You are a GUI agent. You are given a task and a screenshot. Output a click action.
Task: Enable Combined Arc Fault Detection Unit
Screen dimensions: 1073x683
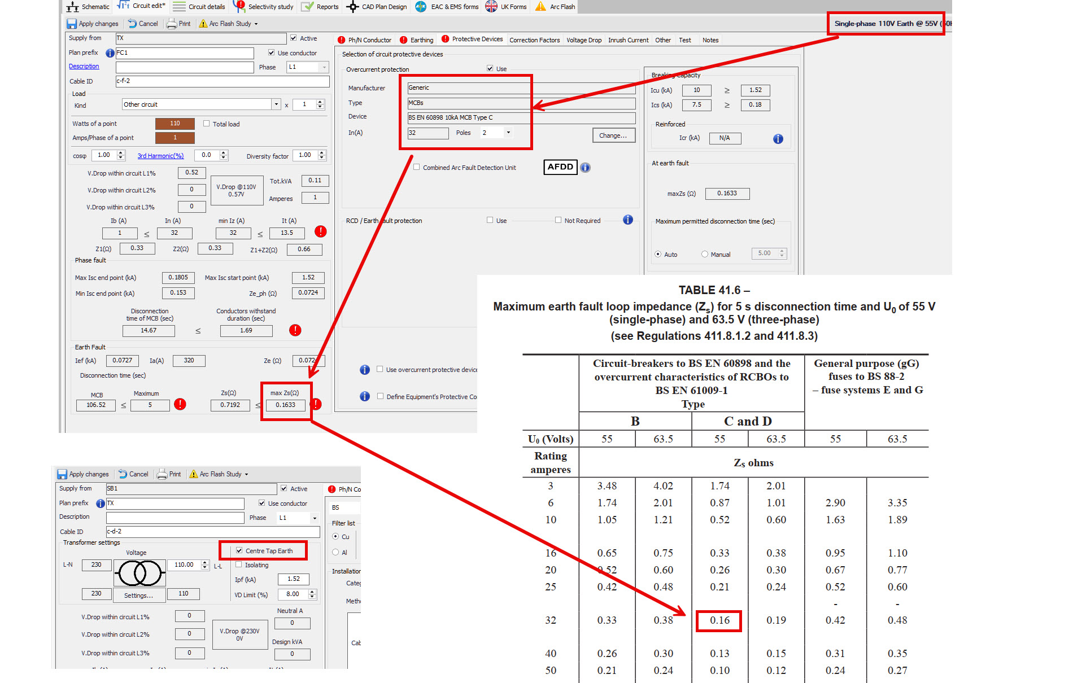pyautogui.click(x=417, y=167)
